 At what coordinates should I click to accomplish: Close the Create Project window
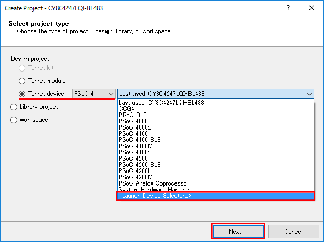point(312,8)
